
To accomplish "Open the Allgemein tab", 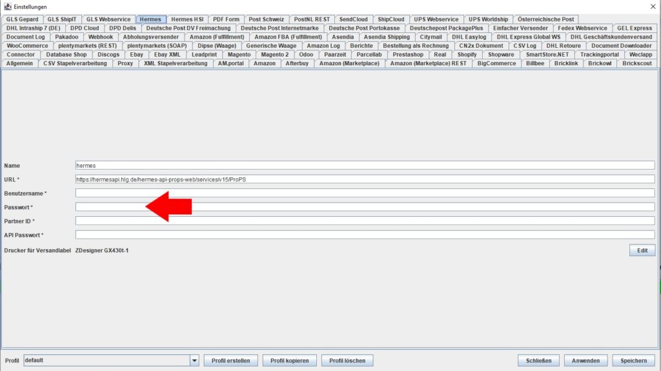I will pyautogui.click(x=19, y=64).
